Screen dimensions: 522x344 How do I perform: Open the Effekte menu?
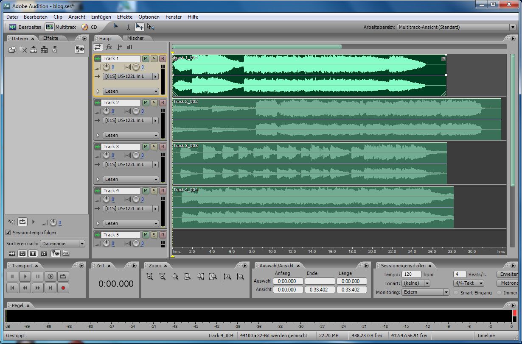click(124, 17)
